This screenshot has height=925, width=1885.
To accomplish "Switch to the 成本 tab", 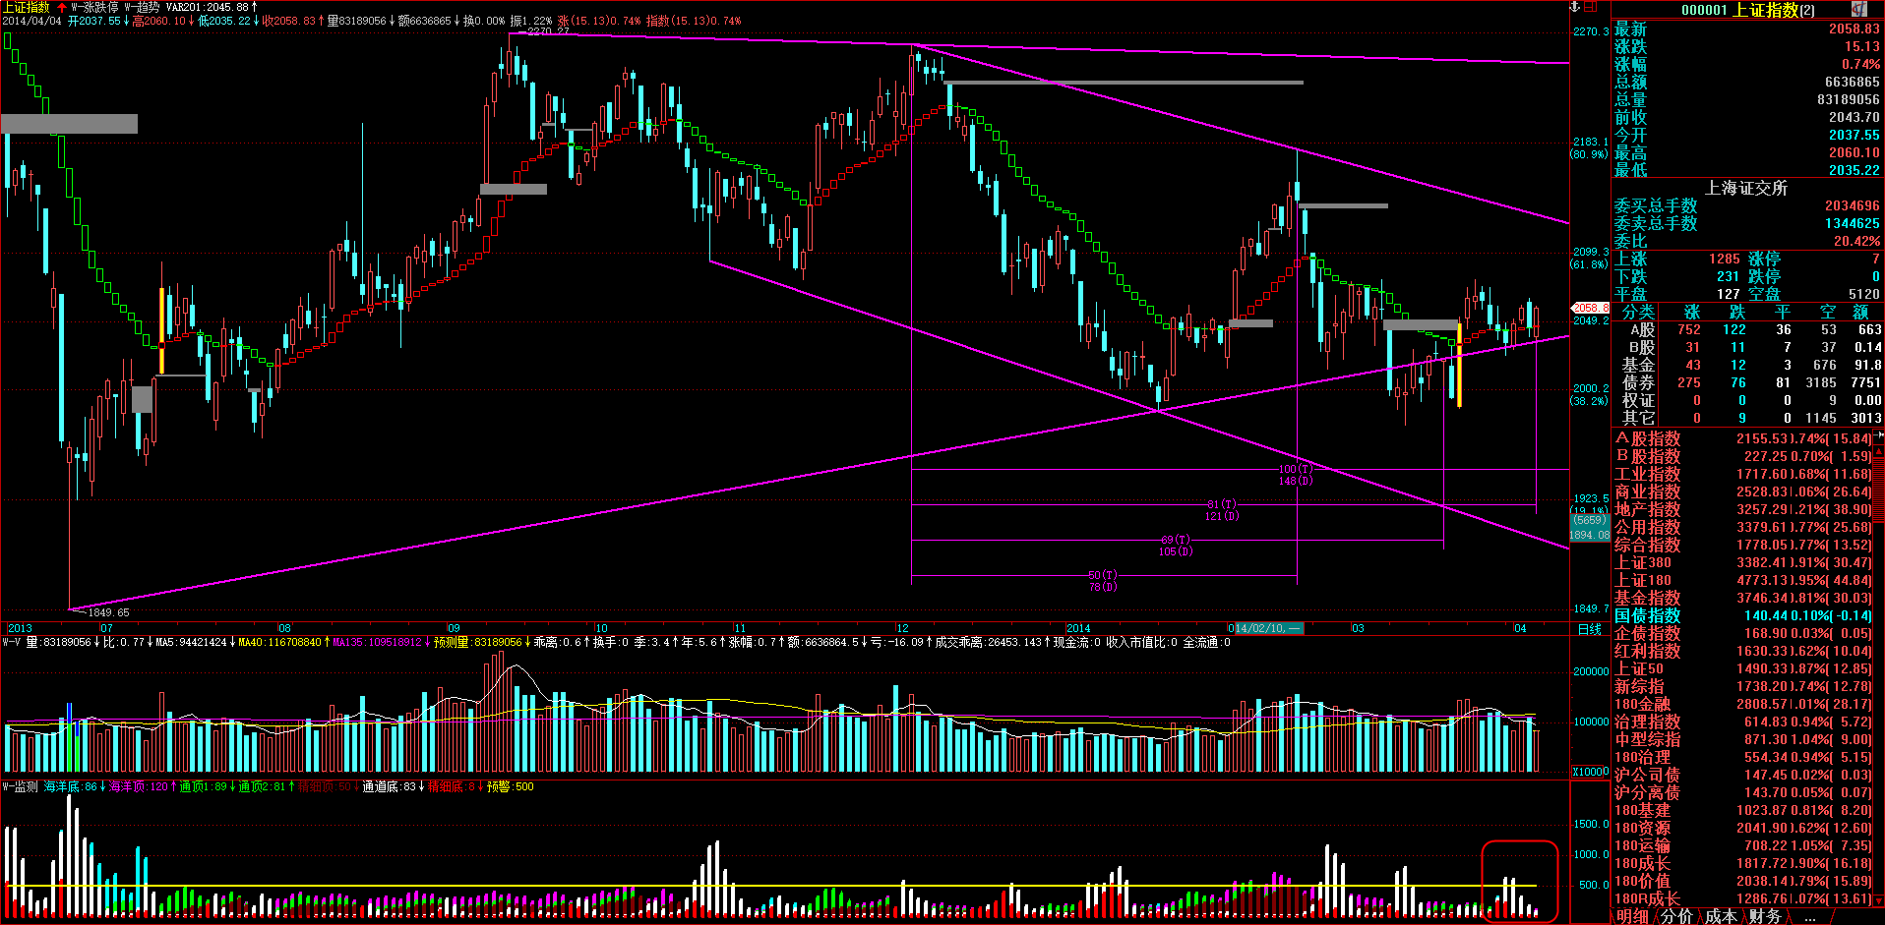I will (1721, 916).
